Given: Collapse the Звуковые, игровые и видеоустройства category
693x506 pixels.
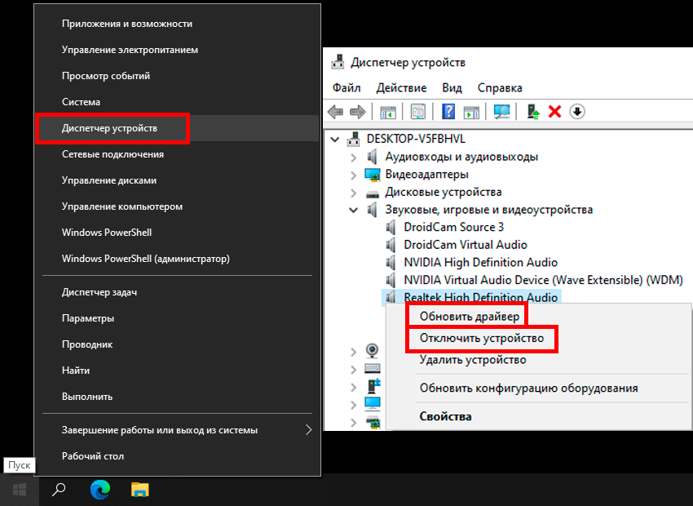Looking at the screenshot, I should 353,210.
